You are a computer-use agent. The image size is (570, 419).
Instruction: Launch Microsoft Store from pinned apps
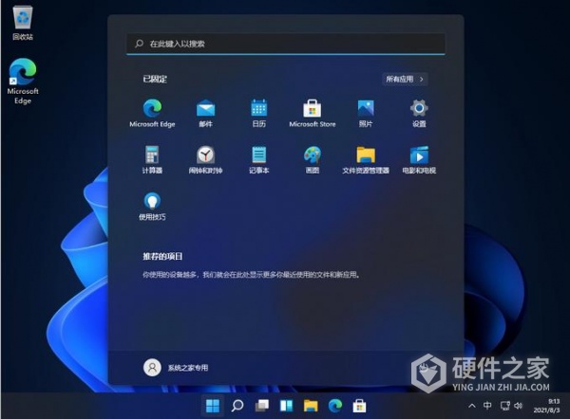313,113
